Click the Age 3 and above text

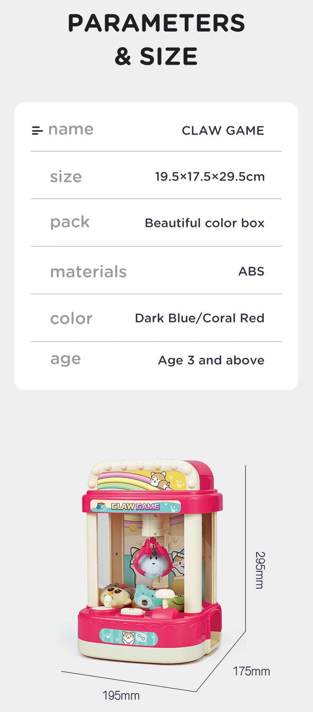tap(211, 360)
